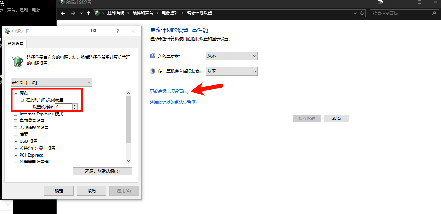
Task: Click the 还原计划默认值(R) button
Action: tap(102, 171)
